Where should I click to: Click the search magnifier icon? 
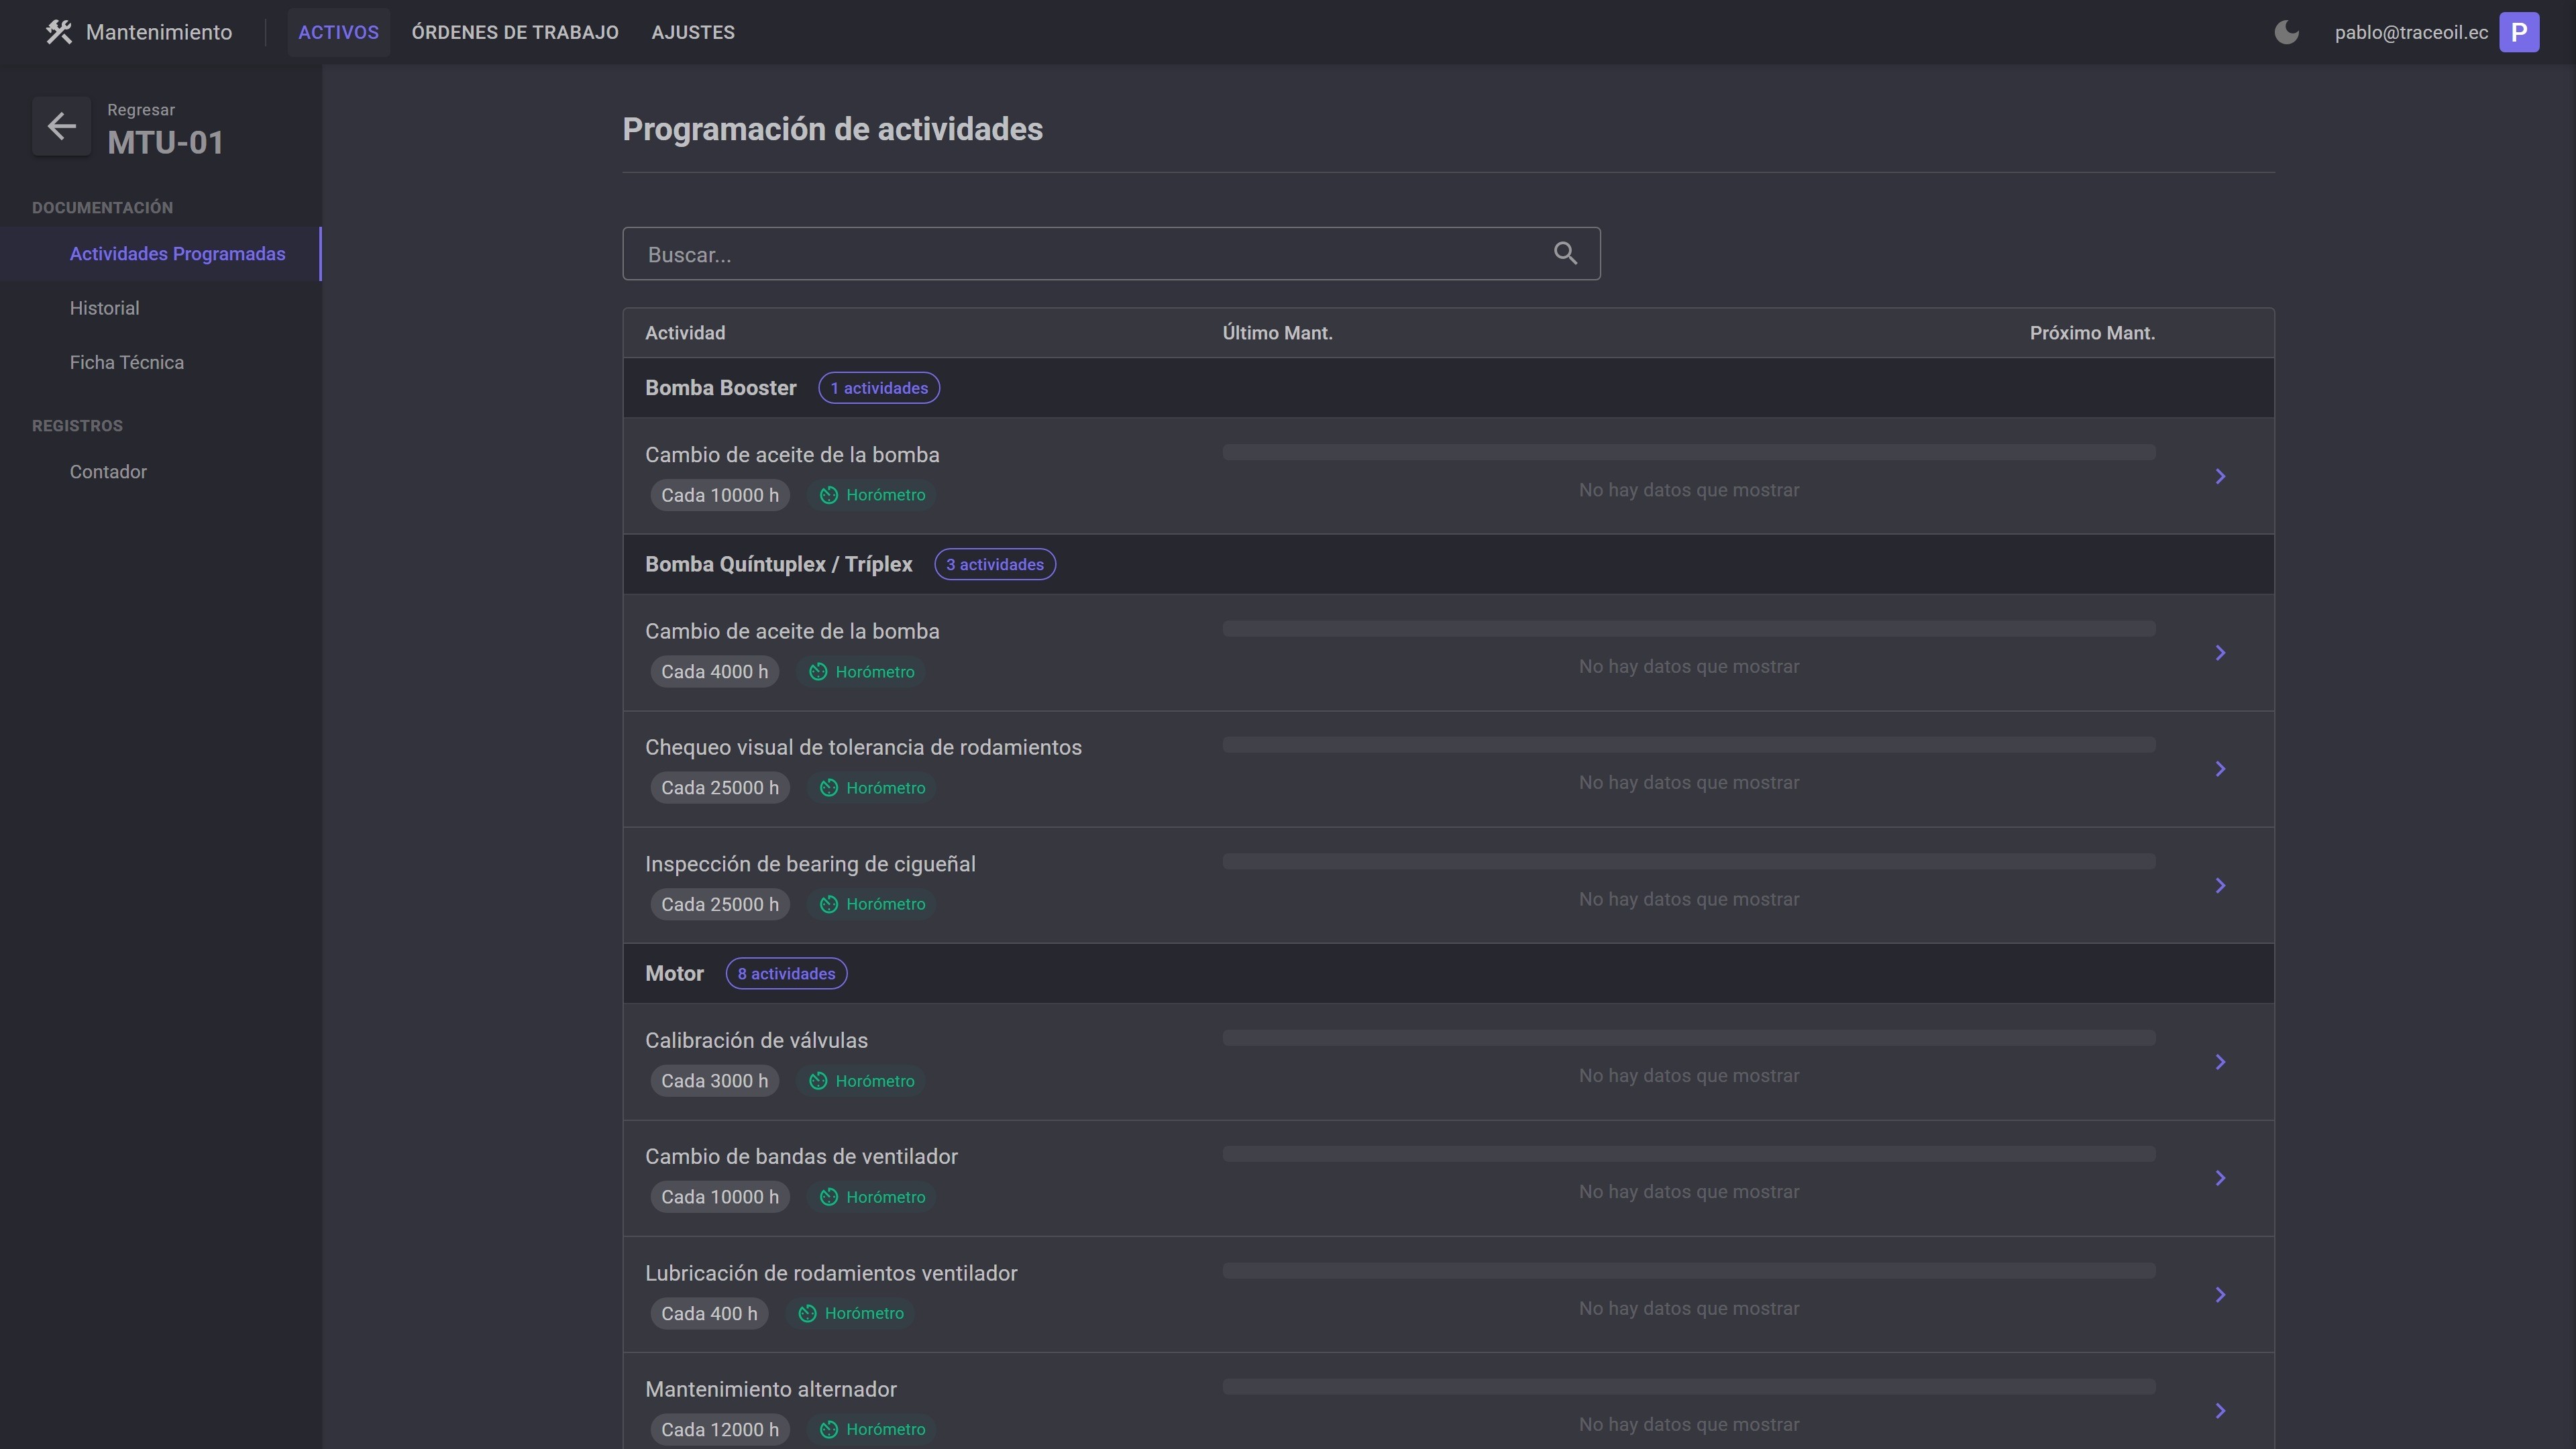(1565, 254)
